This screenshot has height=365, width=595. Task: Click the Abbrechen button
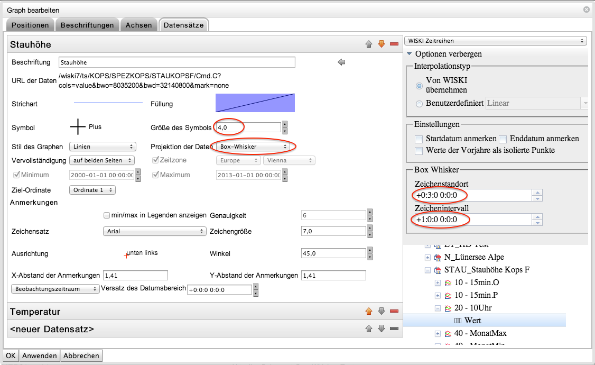81,355
